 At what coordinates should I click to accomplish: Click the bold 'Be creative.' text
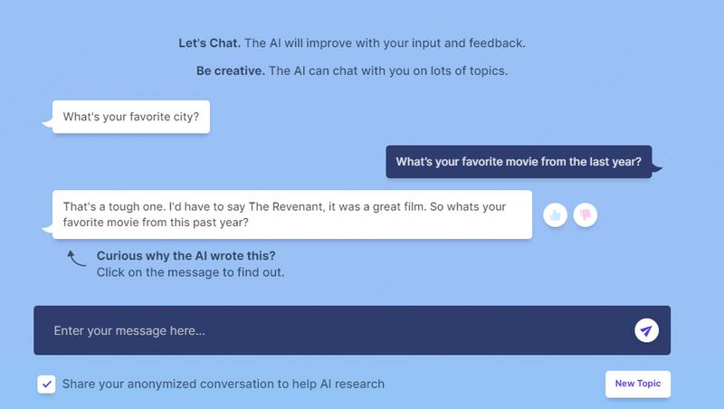coord(231,71)
